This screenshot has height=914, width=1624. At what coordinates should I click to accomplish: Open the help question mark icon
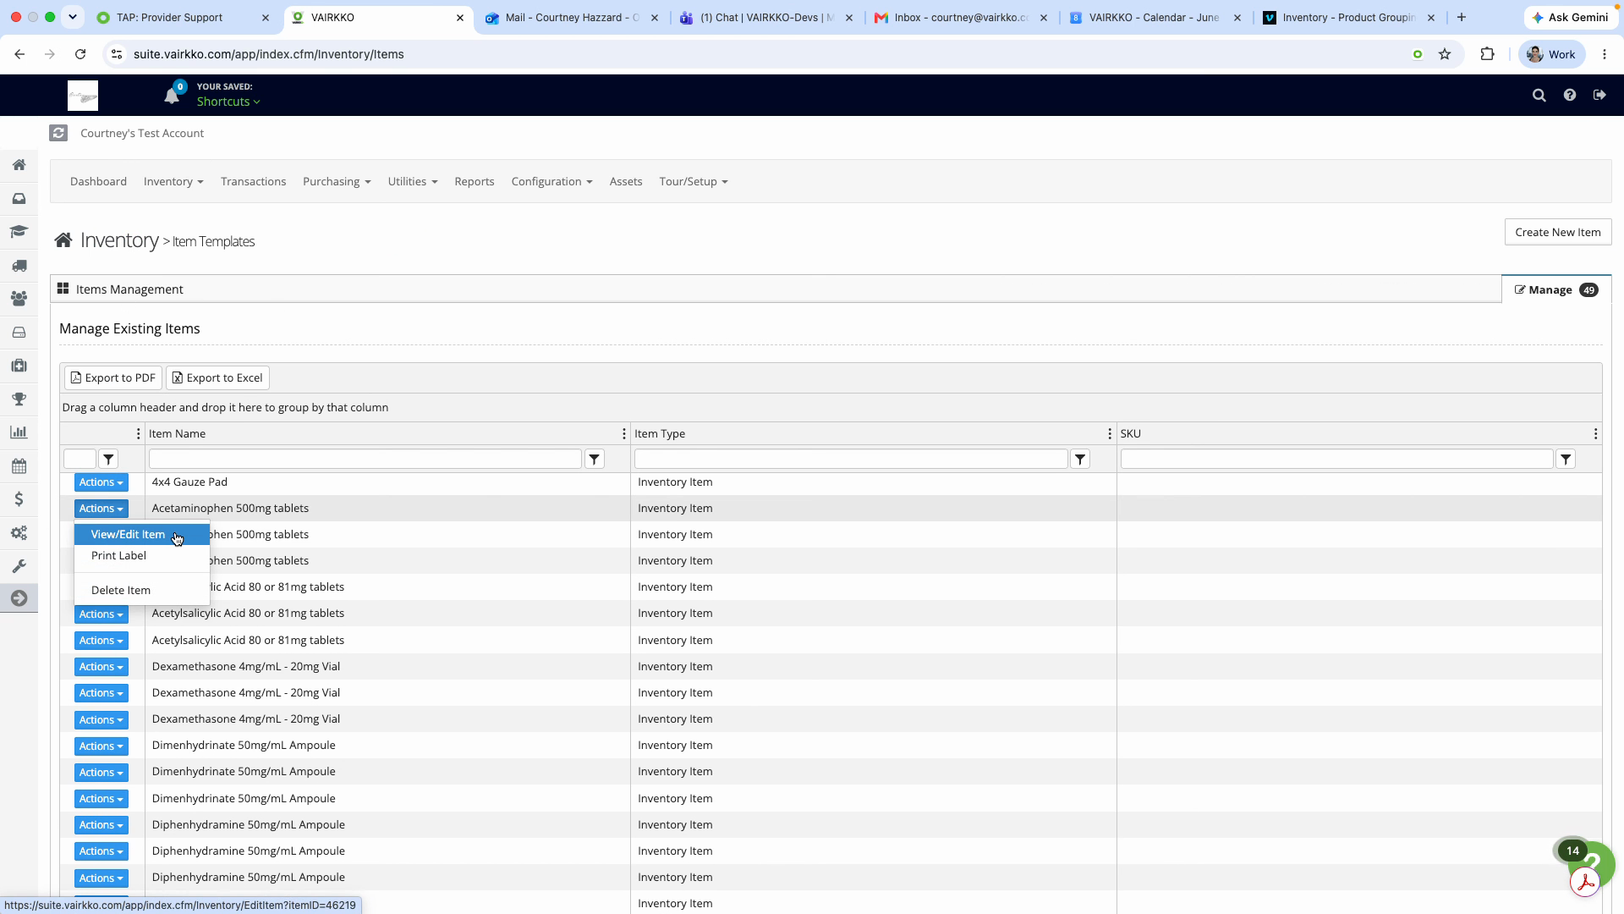[x=1570, y=96]
